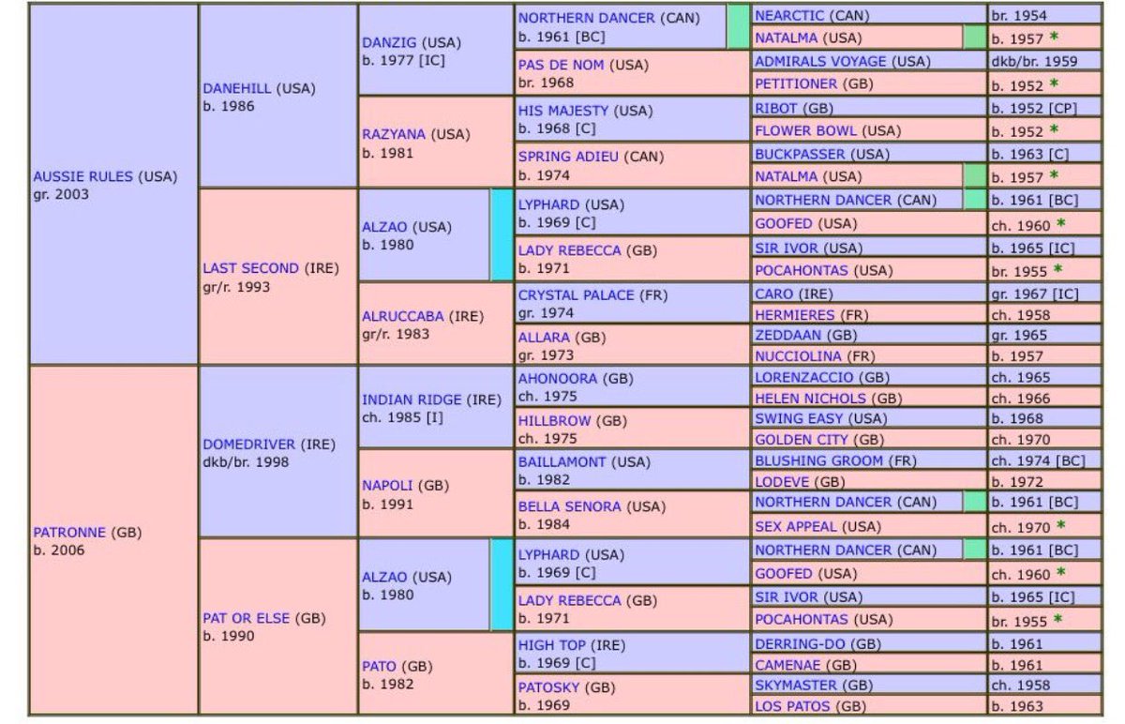The height and width of the screenshot is (724, 1125).
Task: Open the SEX APPEAL (USA) link
Action: coord(817,526)
